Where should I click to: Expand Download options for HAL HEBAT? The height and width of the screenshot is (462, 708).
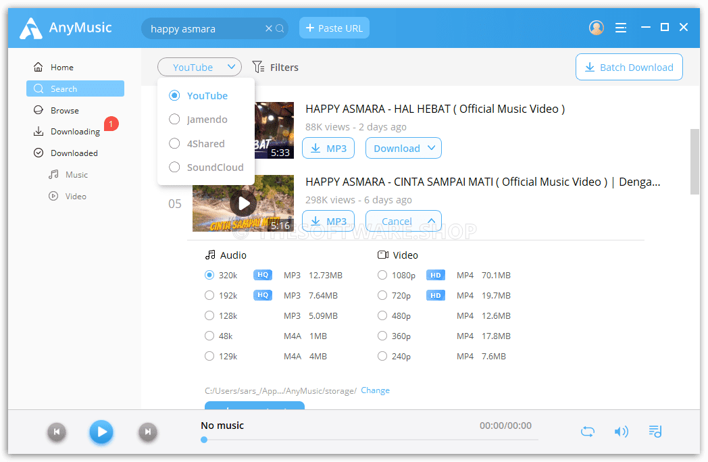point(403,148)
